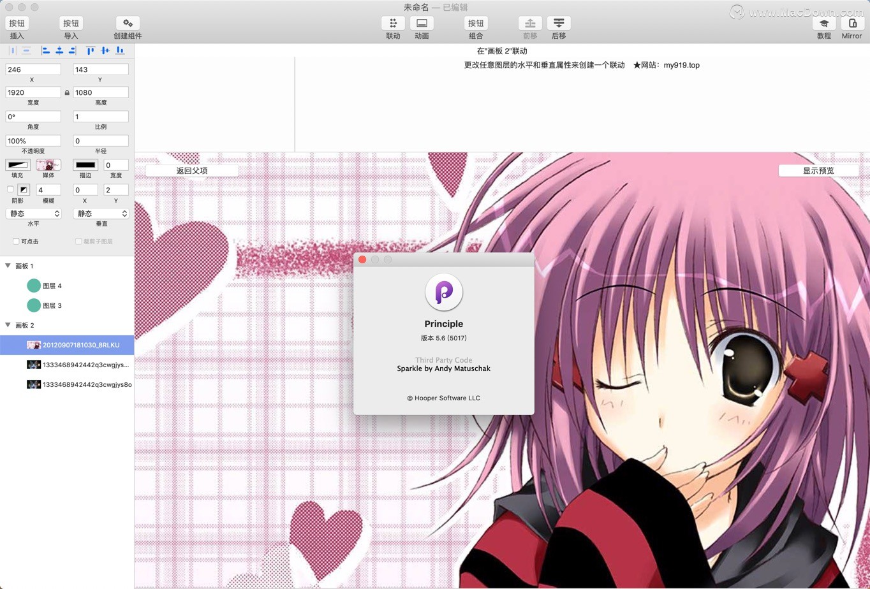The image size is (870, 589).
Task: Open the 垂直 vertical behavior dropdown
Action: (x=101, y=214)
